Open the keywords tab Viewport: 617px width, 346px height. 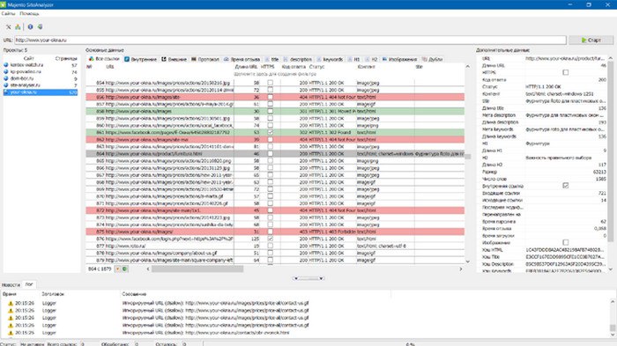pyautogui.click(x=331, y=59)
